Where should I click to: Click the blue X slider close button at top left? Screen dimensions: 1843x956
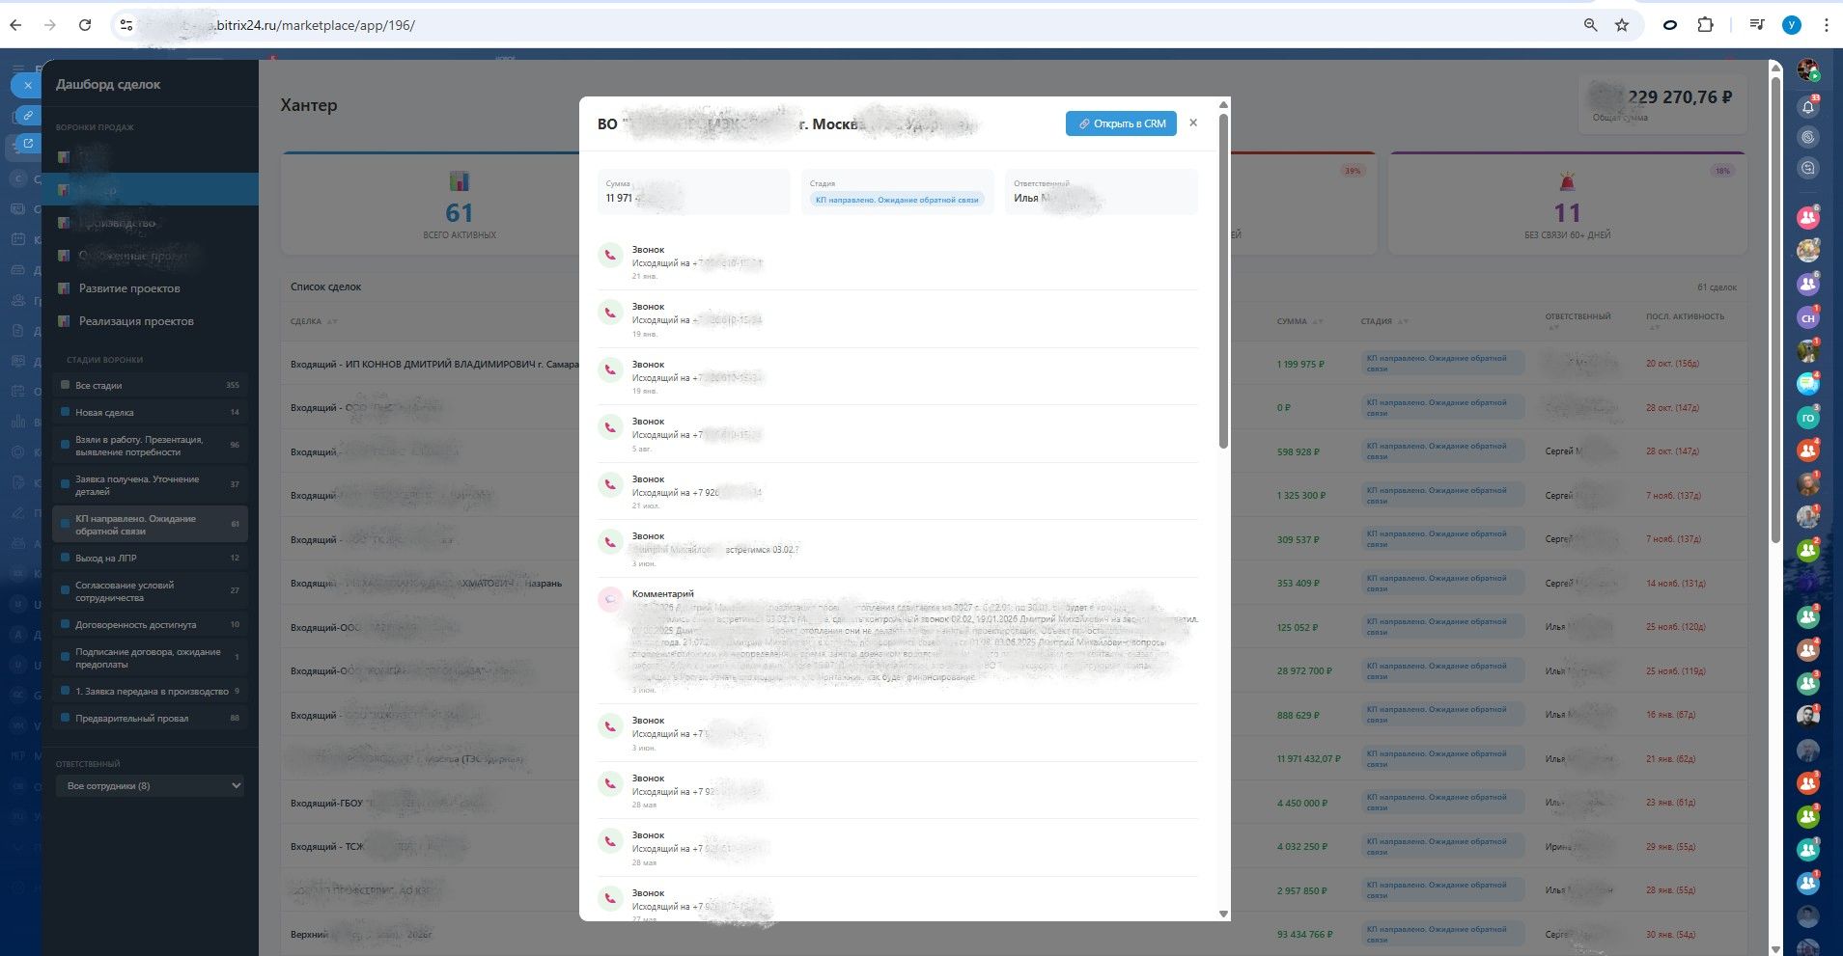pyautogui.click(x=28, y=85)
